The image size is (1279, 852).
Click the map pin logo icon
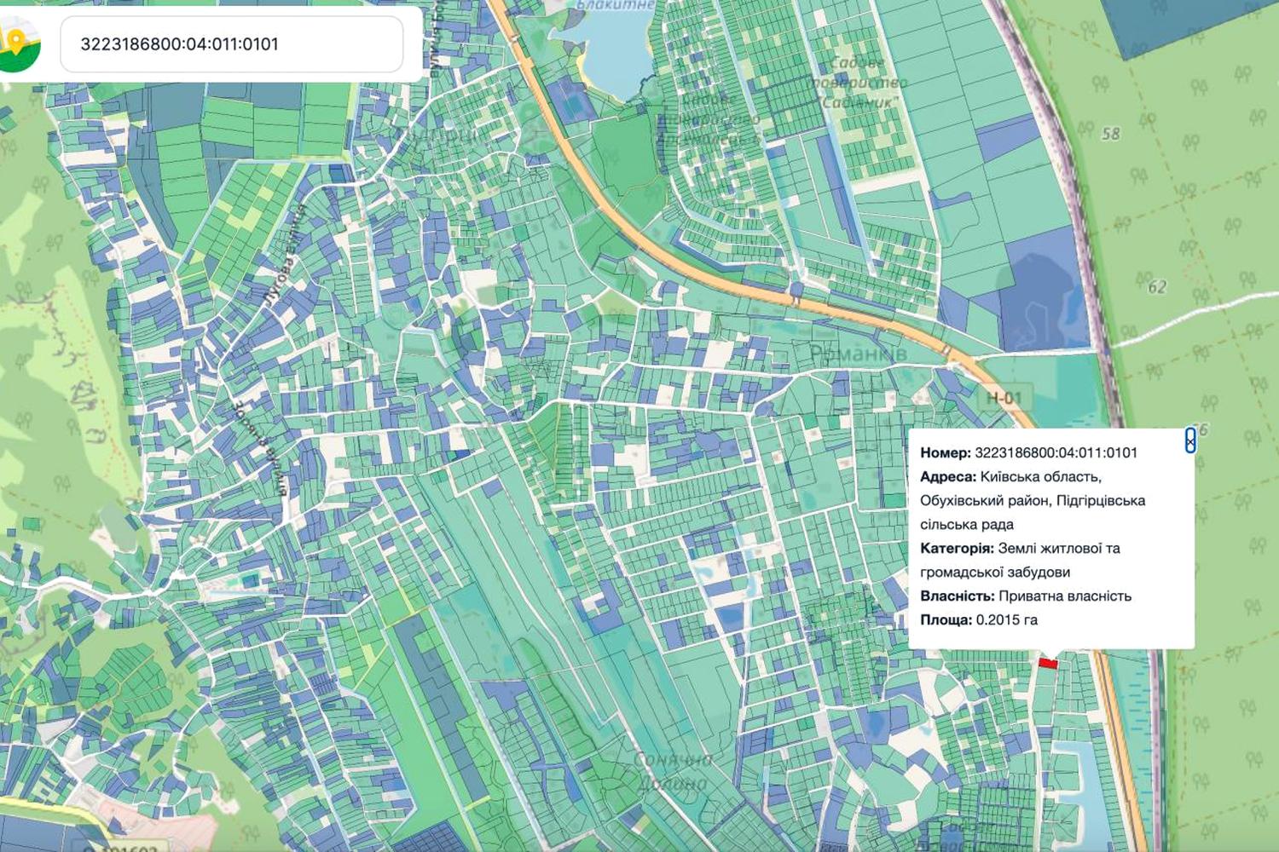click(x=19, y=44)
